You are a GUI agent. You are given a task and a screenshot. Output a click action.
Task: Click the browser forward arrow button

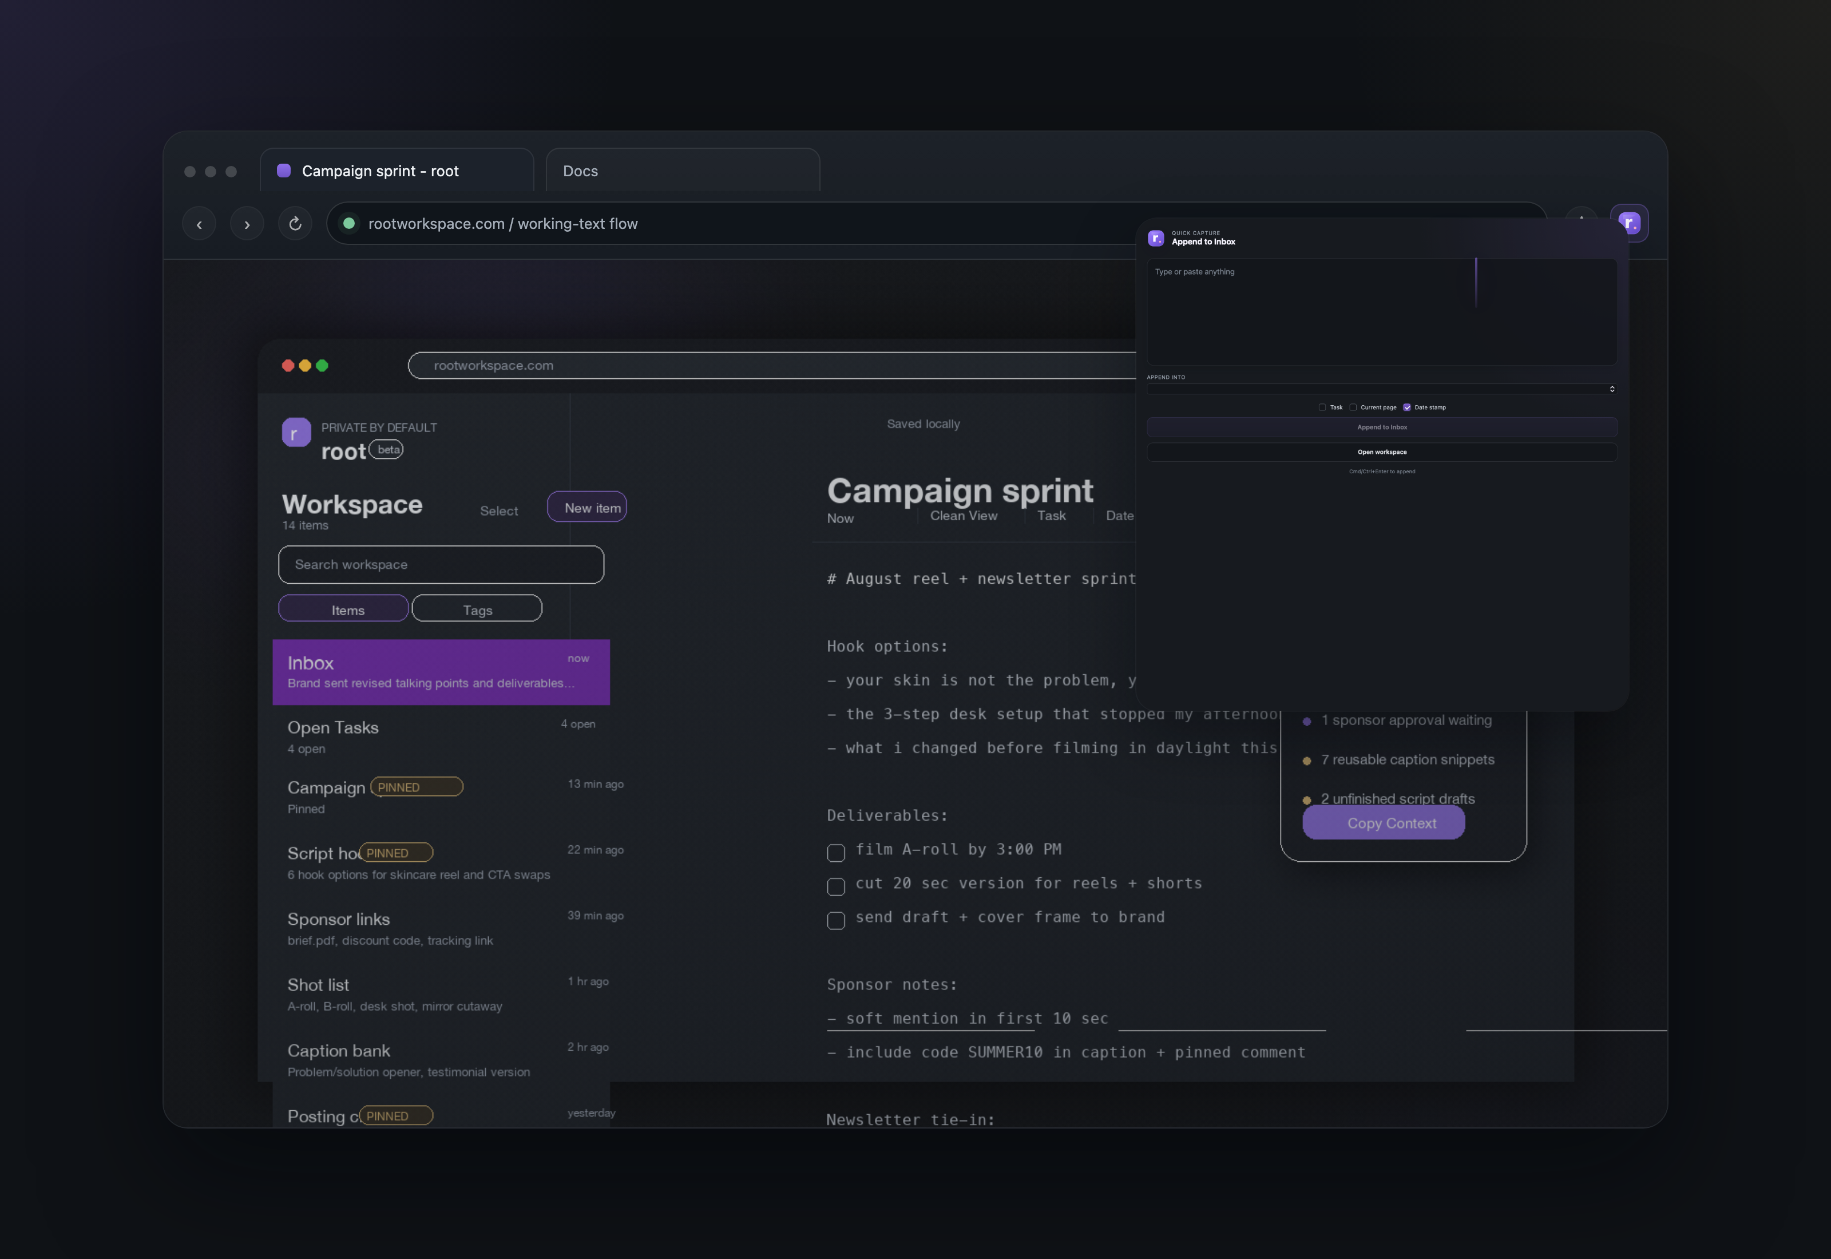247,224
